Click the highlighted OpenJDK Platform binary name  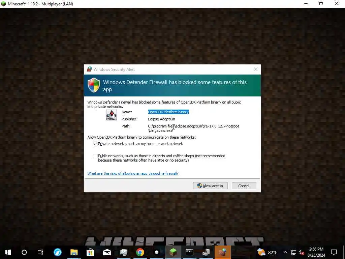[168, 112]
